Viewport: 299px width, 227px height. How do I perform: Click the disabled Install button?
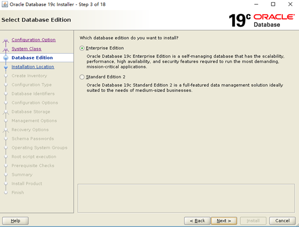click(253, 221)
